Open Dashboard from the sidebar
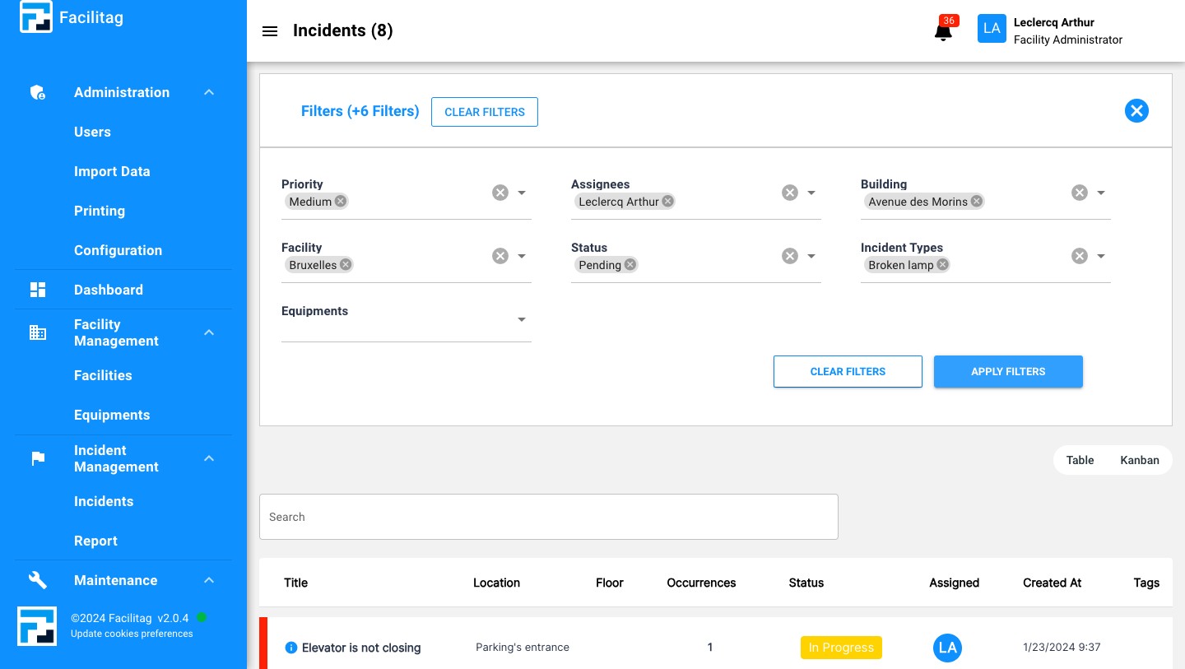 (x=109, y=290)
